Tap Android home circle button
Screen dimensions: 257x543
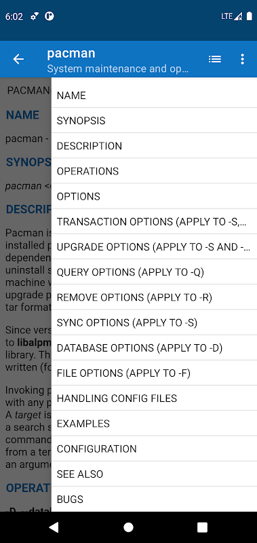[x=128, y=527]
